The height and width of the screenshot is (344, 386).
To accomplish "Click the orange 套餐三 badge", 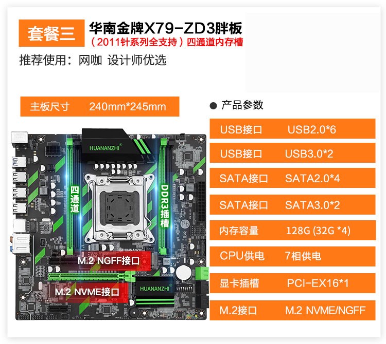I will [x=51, y=33].
